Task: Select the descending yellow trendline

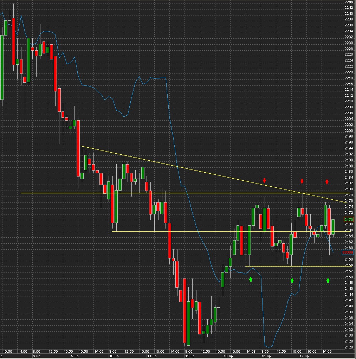Action: pos(214,174)
